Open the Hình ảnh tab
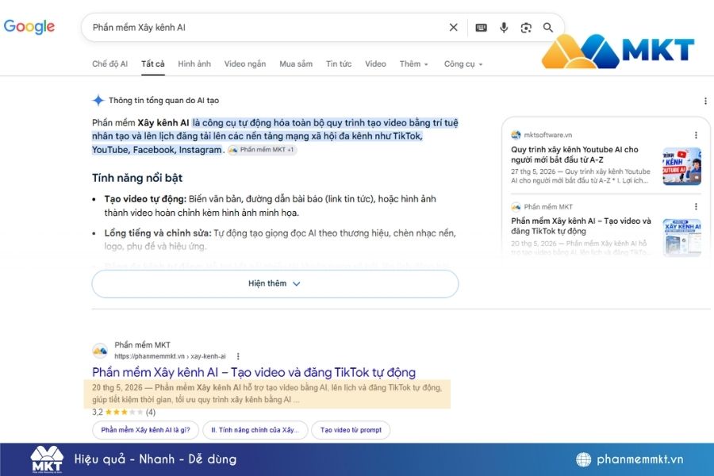The height and width of the screenshot is (476, 714). (x=194, y=63)
